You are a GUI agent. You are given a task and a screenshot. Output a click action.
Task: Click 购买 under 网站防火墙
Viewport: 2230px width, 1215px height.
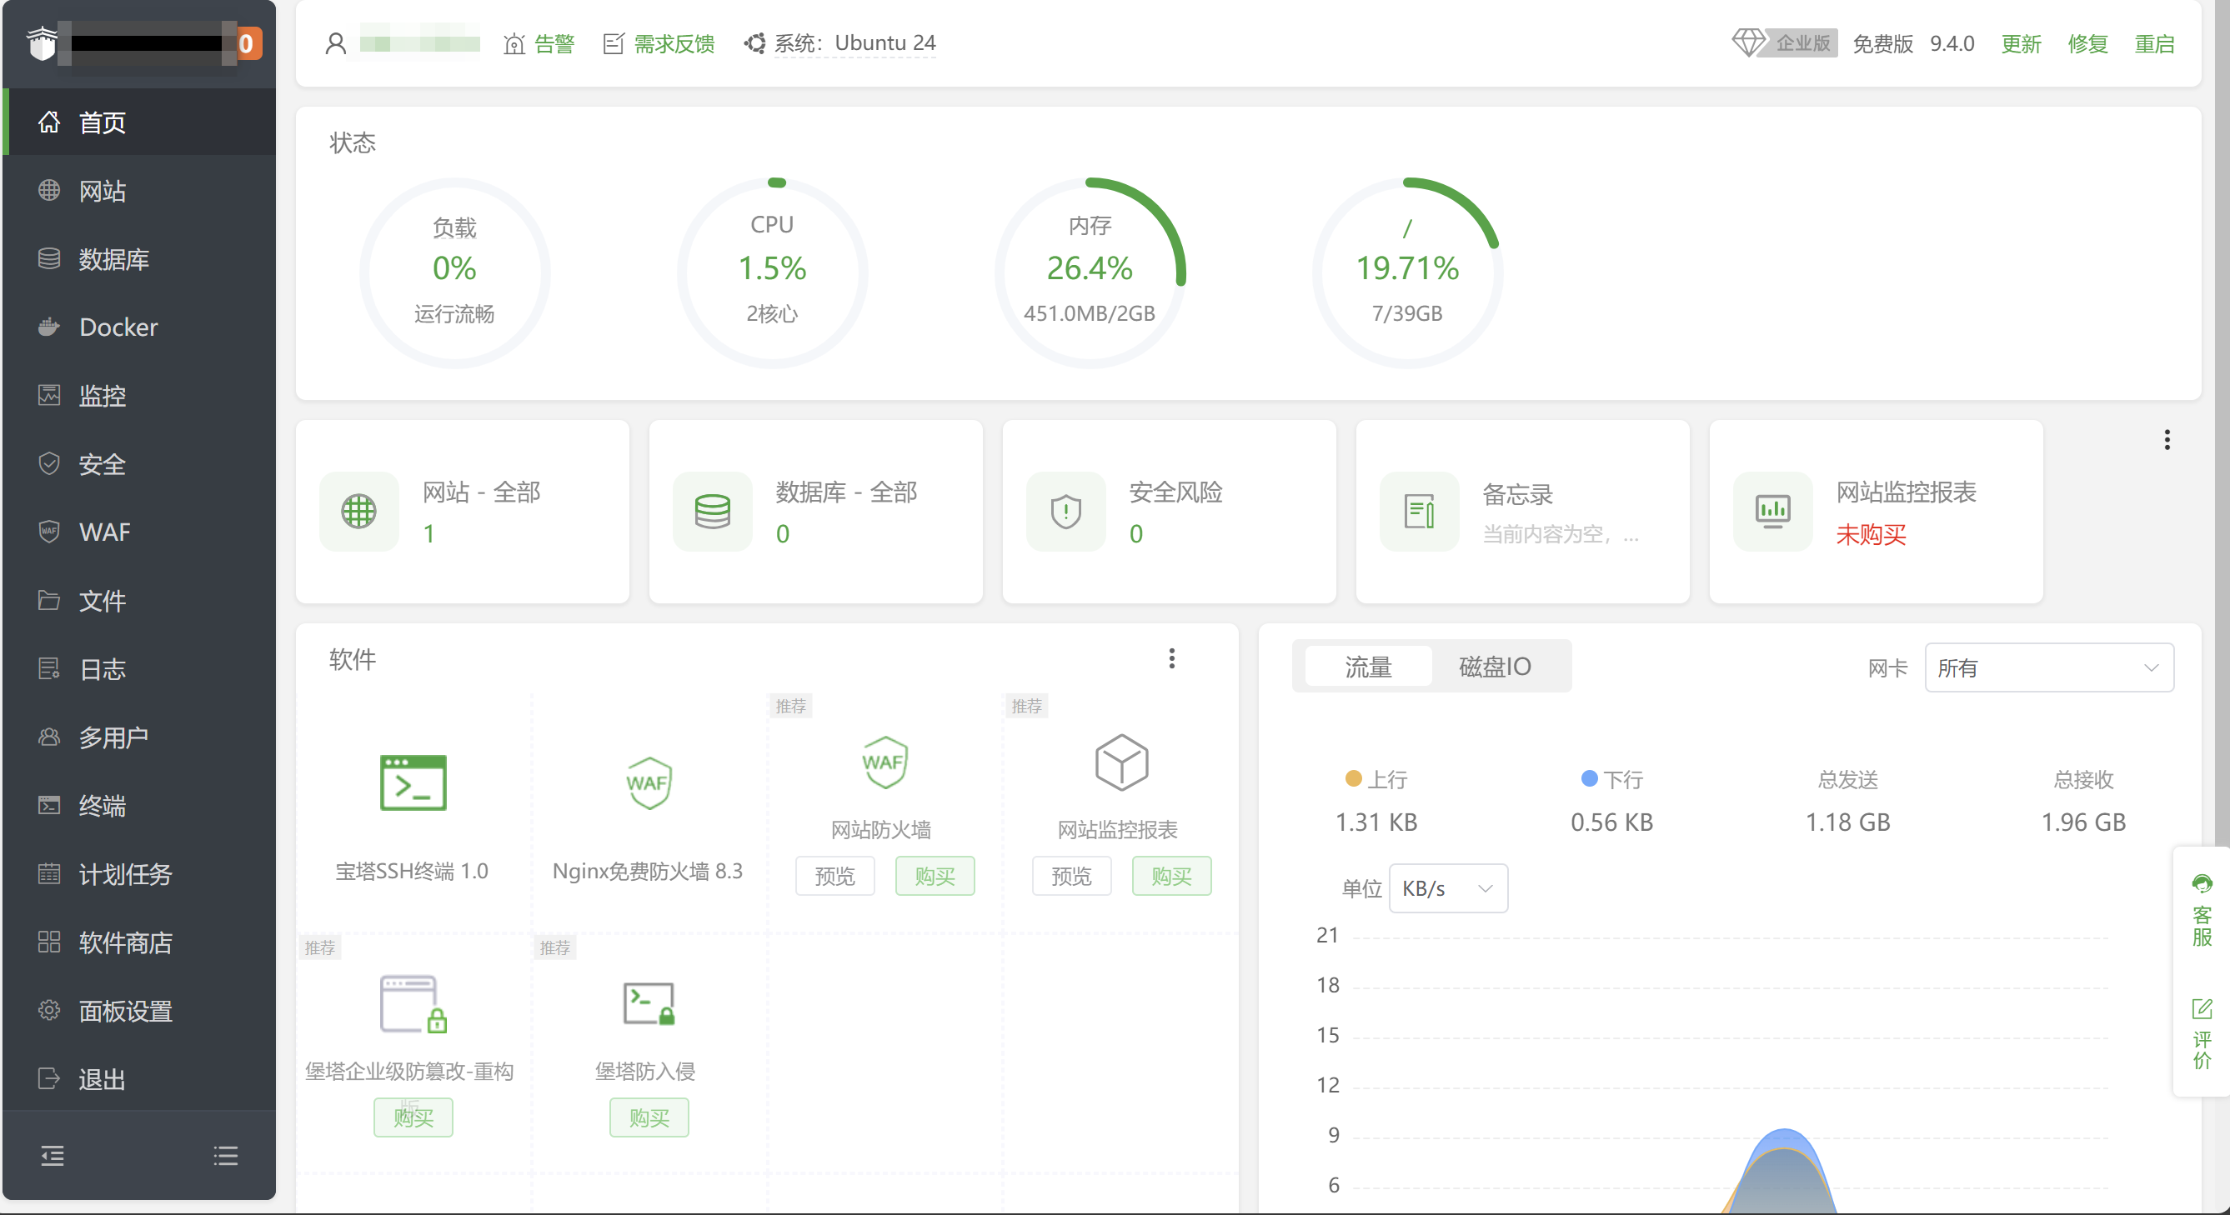coord(935,877)
